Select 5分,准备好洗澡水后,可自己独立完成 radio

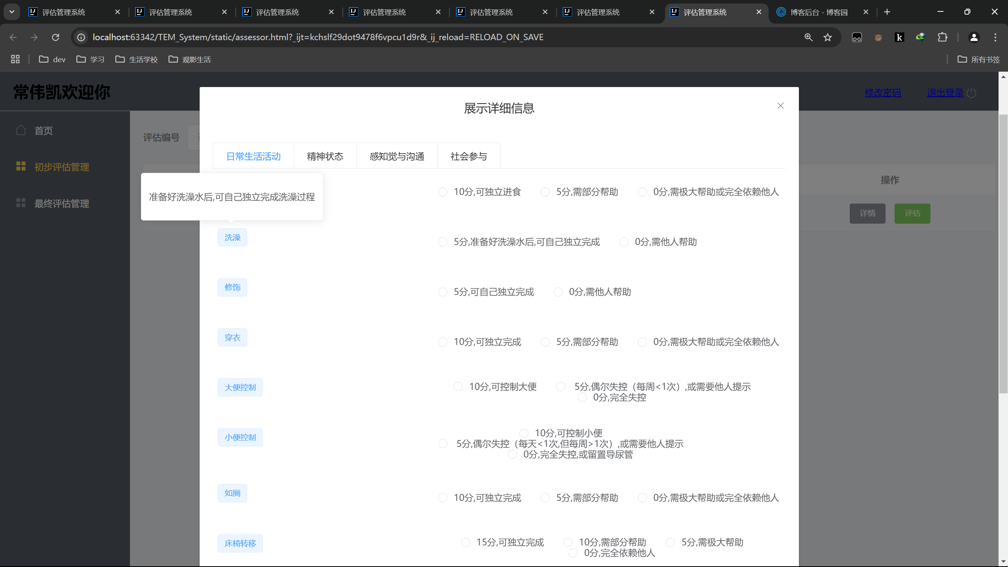pyautogui.click(x=443, y=242)
